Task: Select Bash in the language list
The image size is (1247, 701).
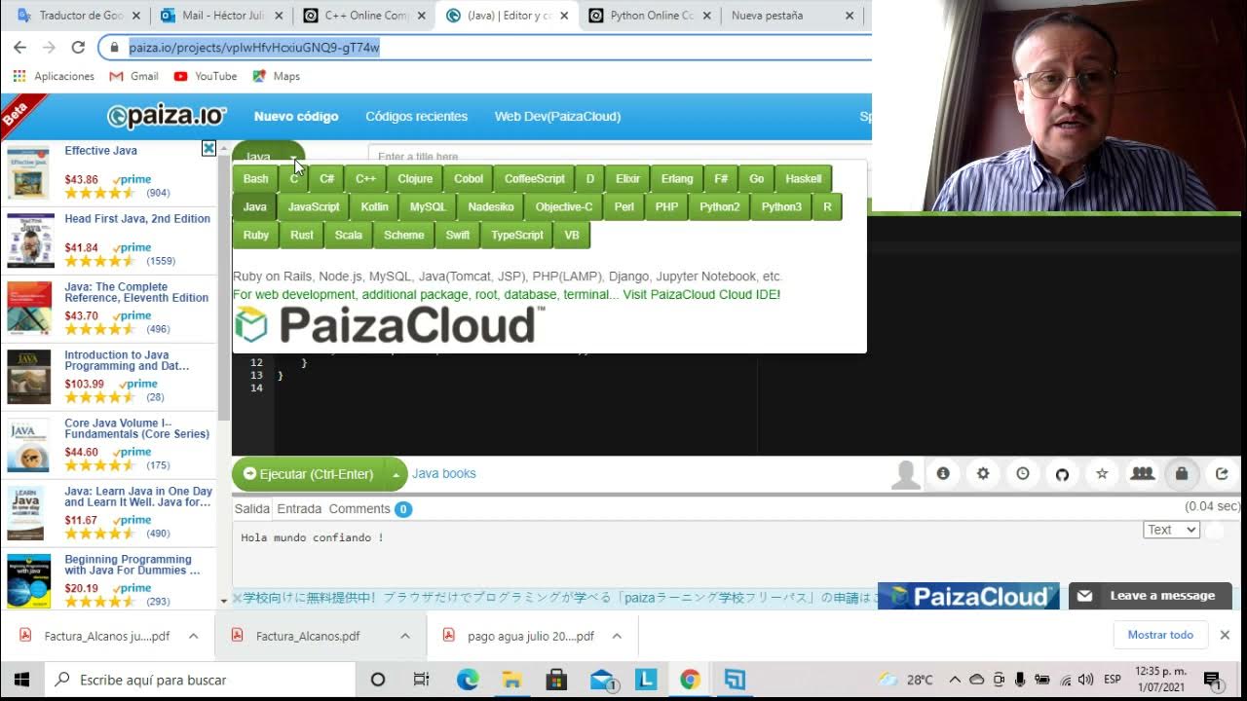Action: [255, 178]
